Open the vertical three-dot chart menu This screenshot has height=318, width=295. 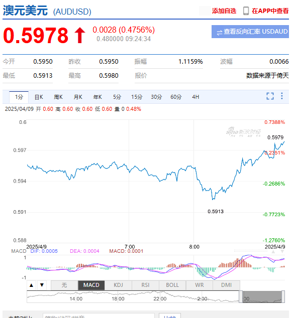[x=282, y=96]
